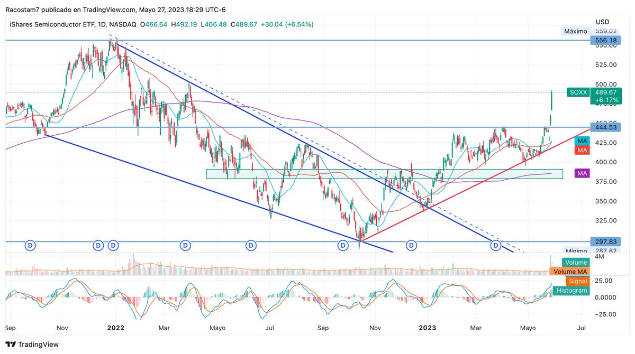The image size is (635, 354).
Task: Click the green Volume indicator label
Action: (576, 263)
